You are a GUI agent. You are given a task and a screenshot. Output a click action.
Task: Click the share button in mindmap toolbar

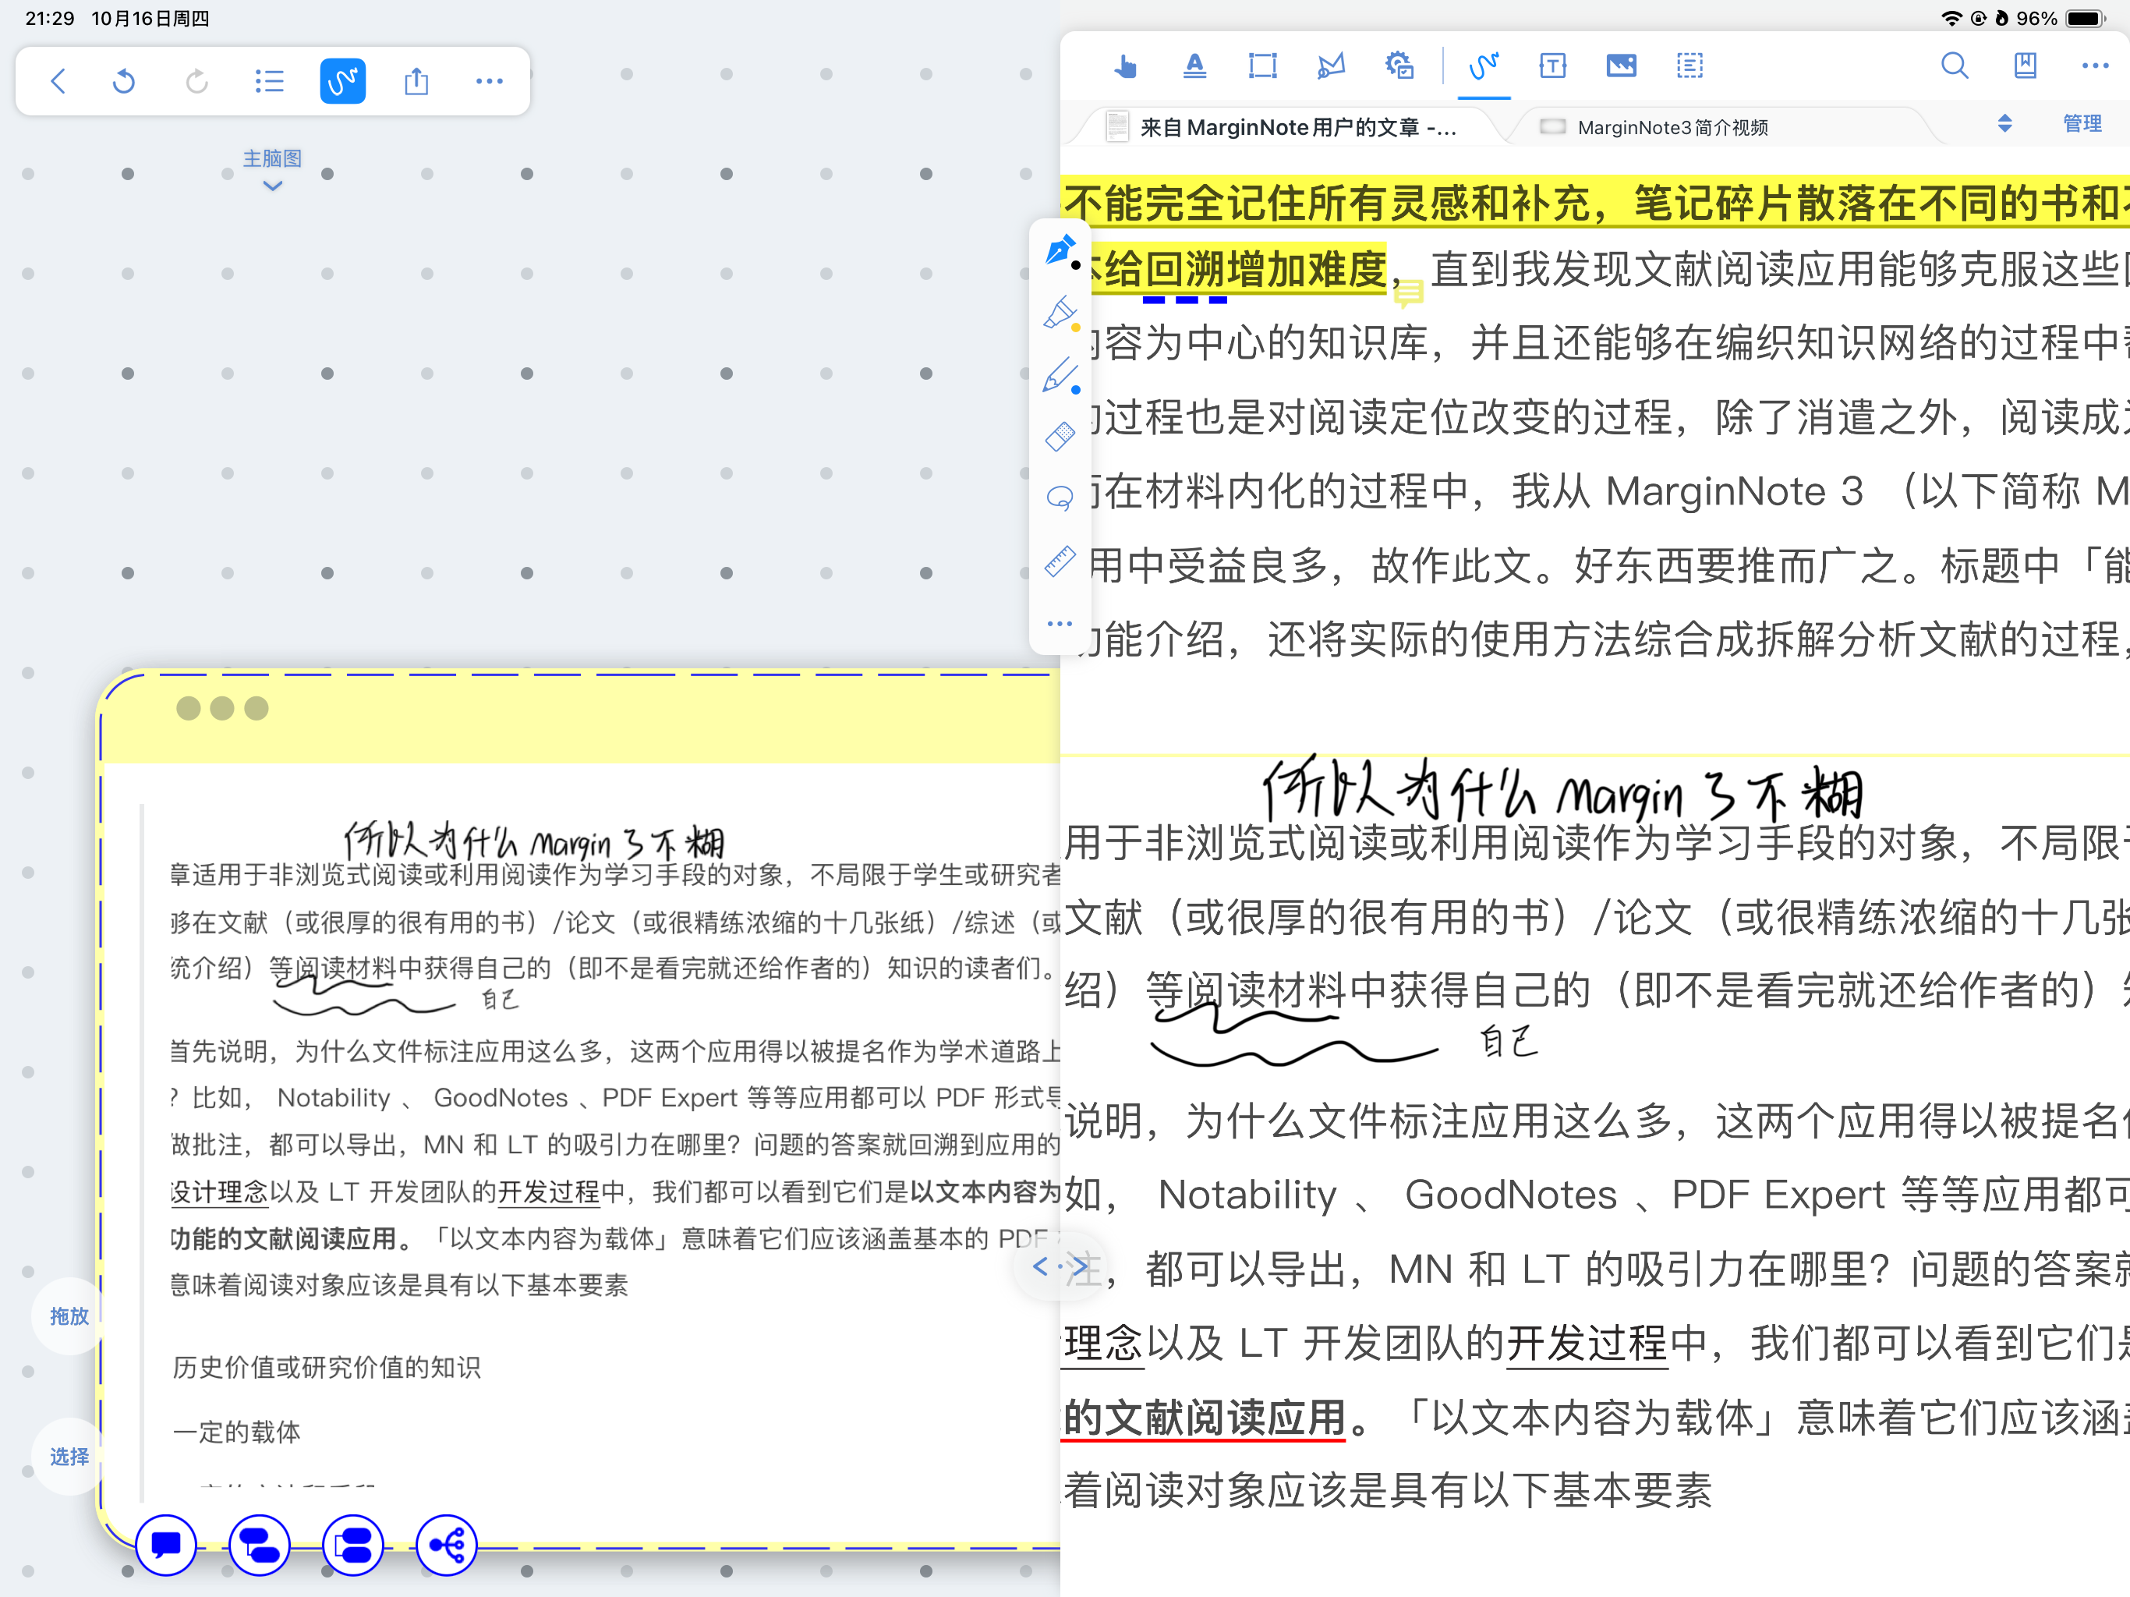tap(416, 82)
